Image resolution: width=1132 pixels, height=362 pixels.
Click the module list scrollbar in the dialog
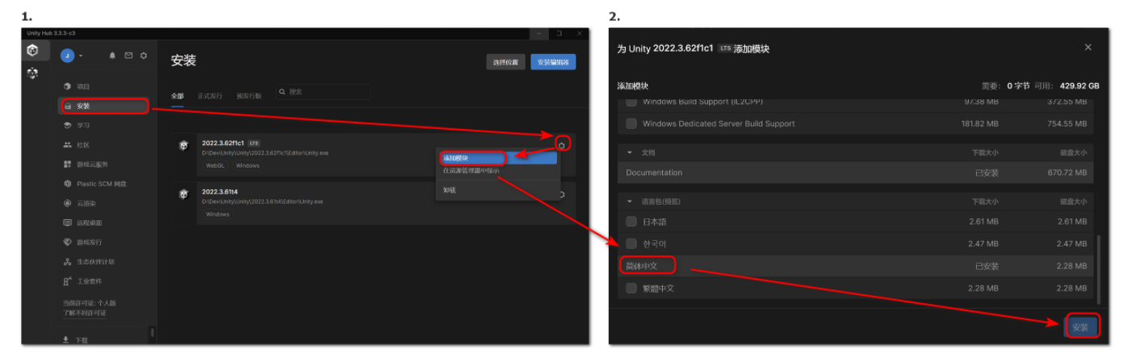click(1097, 269)
